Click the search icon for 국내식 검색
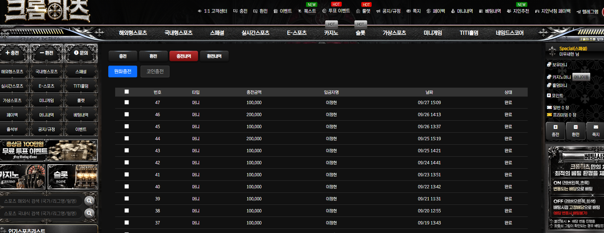 [x=89, y=213]
